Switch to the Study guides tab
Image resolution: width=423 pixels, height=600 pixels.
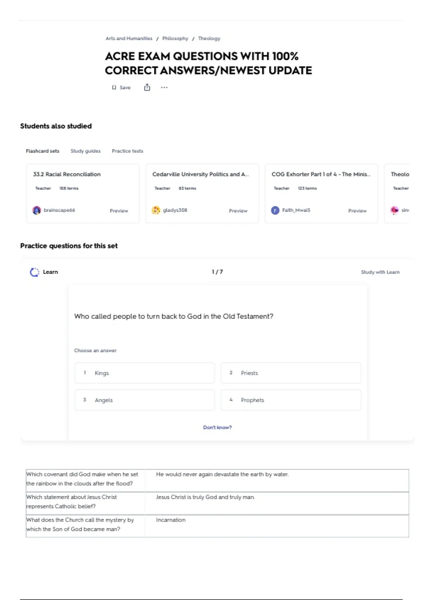[x=85, y=151]
